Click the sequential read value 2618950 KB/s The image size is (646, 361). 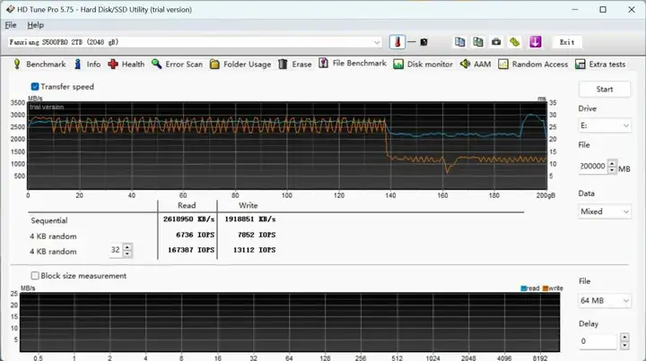[188, 219]
